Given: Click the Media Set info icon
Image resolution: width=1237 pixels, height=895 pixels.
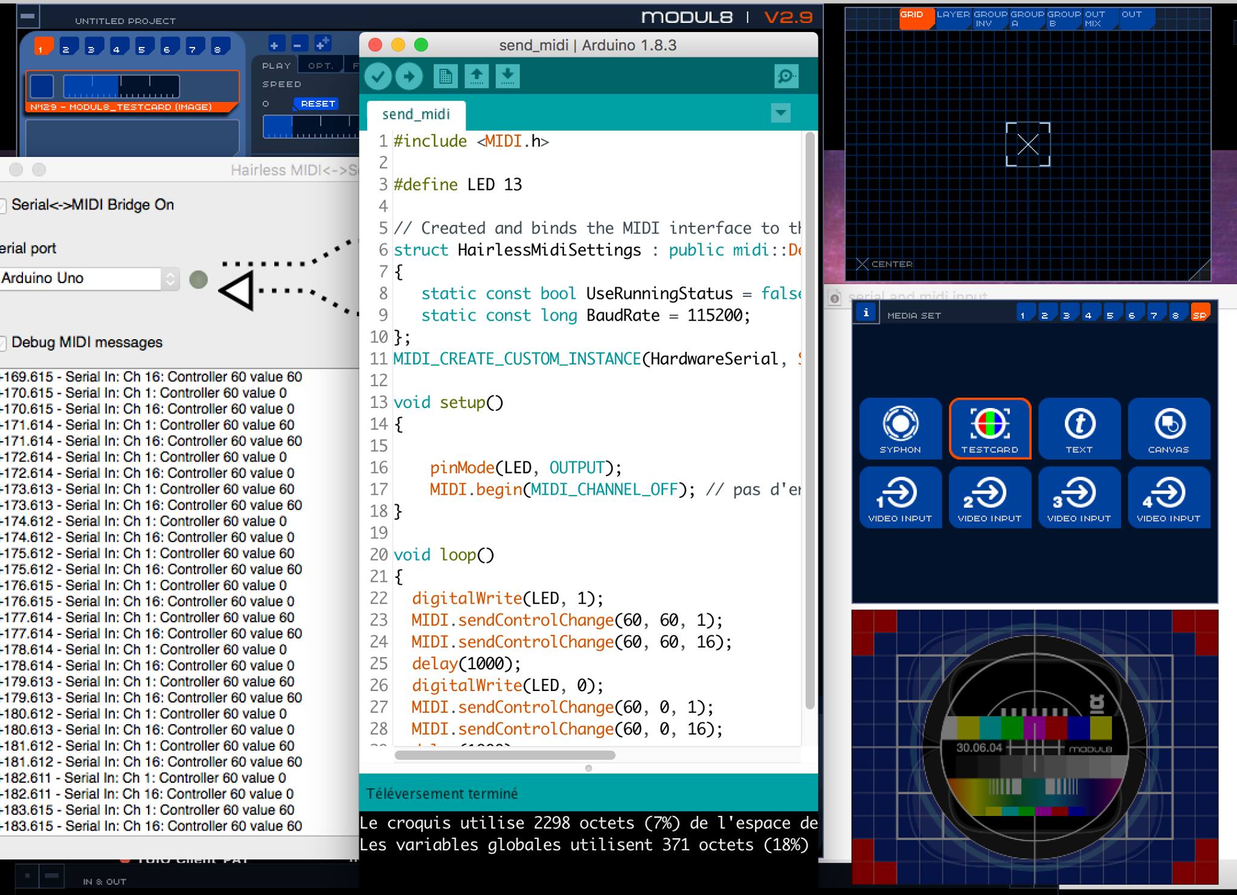Looking at the screenshot, I should pyautogui.click(x=866, y=313).
